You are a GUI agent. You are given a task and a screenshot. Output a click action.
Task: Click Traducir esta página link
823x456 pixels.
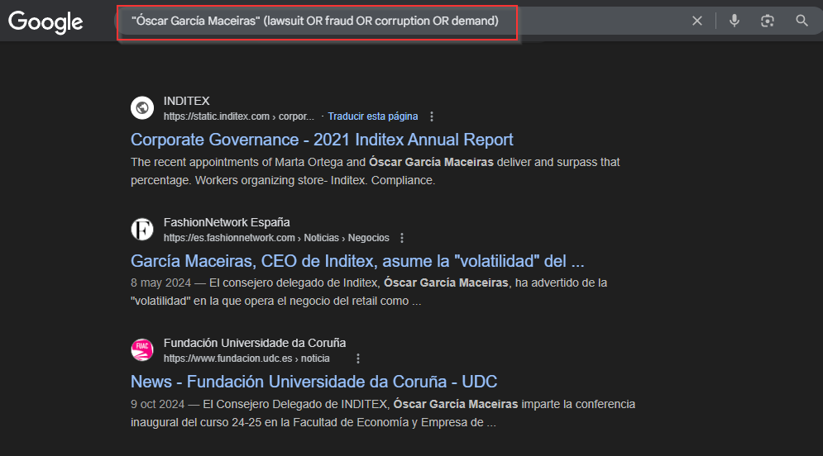pyautogui.click(x=373, y=116)
